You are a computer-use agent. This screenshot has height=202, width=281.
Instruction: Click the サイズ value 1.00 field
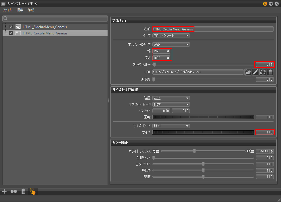pyautogui.click(x=265, y=132)
